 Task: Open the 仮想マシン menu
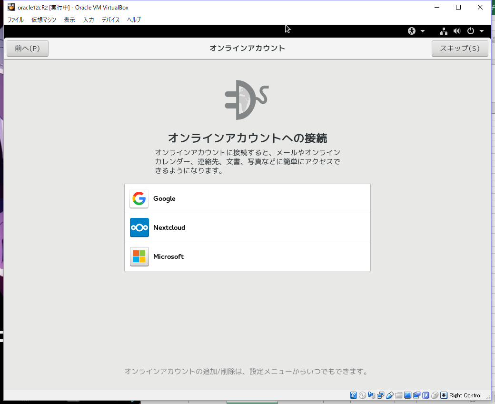(x=43, y=20)
